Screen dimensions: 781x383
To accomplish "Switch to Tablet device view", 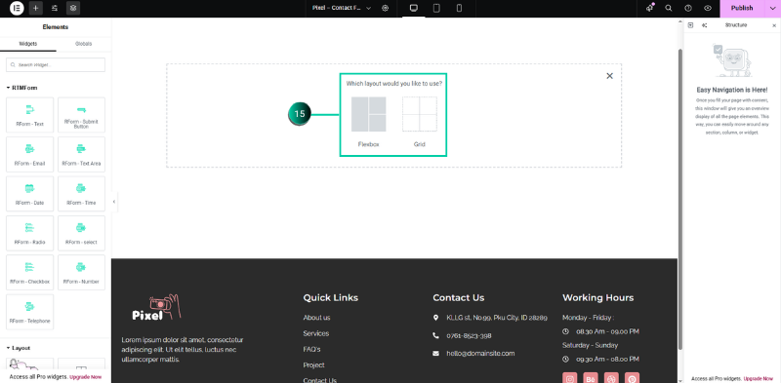I will coord(436,8).
